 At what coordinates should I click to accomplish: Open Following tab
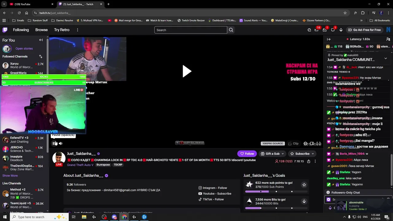pyautogui.click(x=21, y=30)
